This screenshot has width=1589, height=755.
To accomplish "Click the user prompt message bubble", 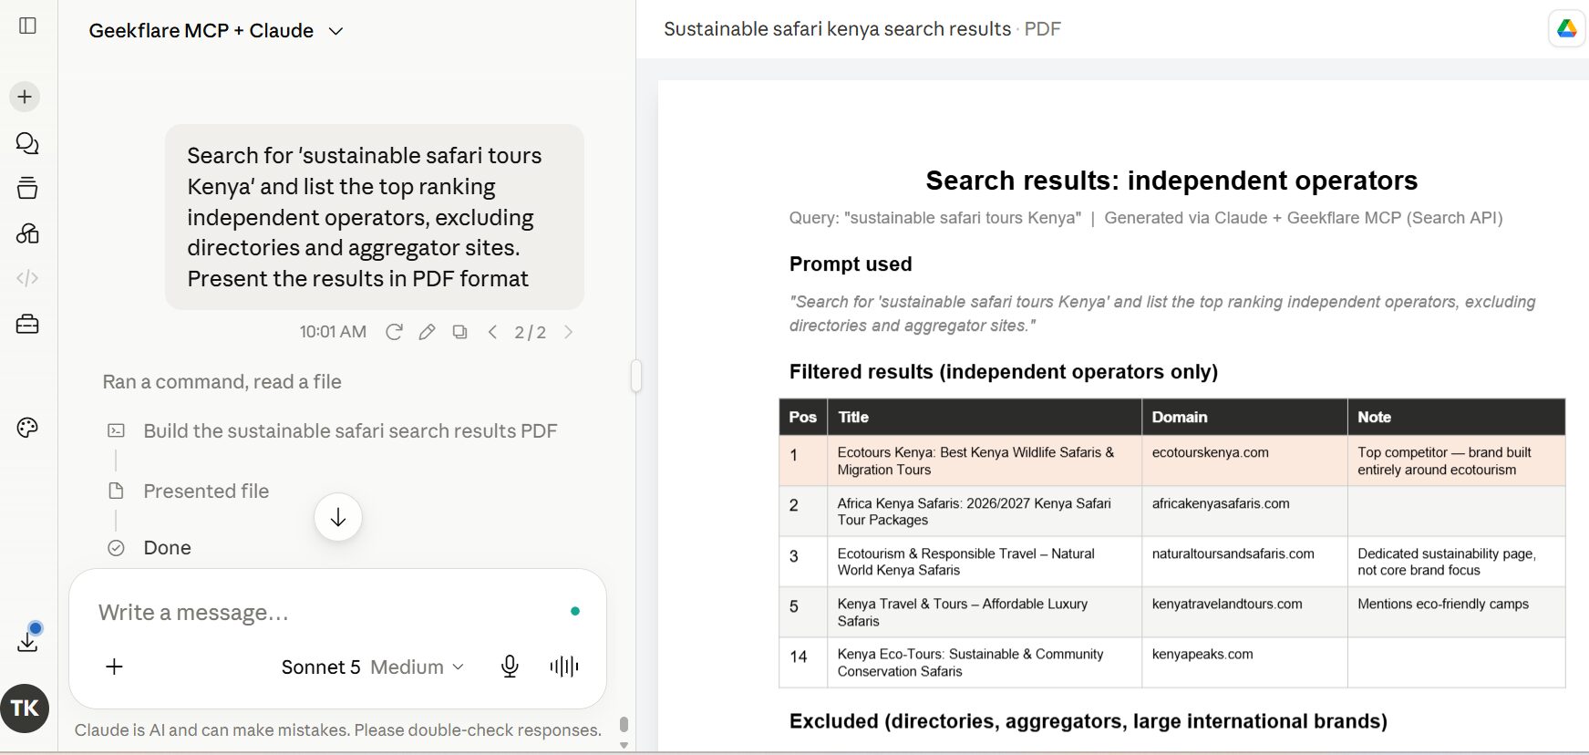I will [x=374, y=217].
